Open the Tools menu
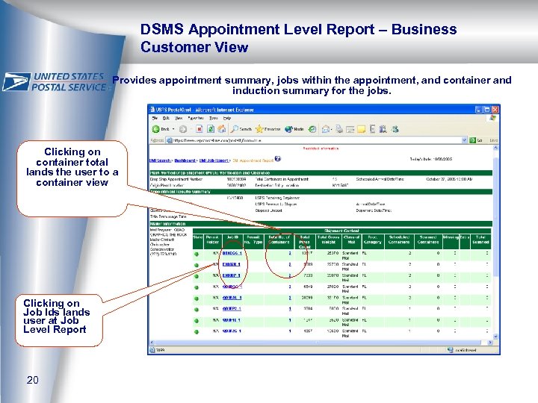The image size is (538, 403). pyautogui.click(x=214, y=118)
